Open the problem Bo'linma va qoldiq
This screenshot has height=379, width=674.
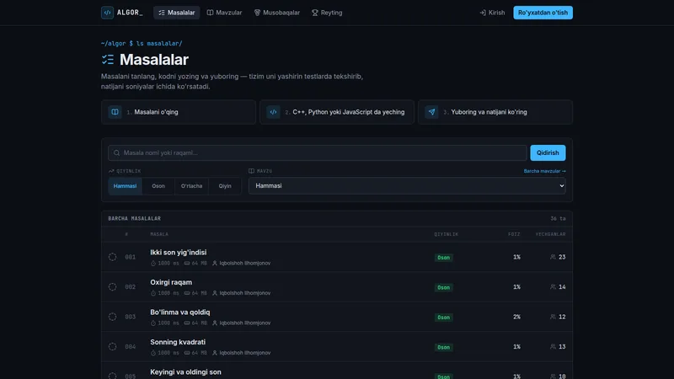pos(180,312)
